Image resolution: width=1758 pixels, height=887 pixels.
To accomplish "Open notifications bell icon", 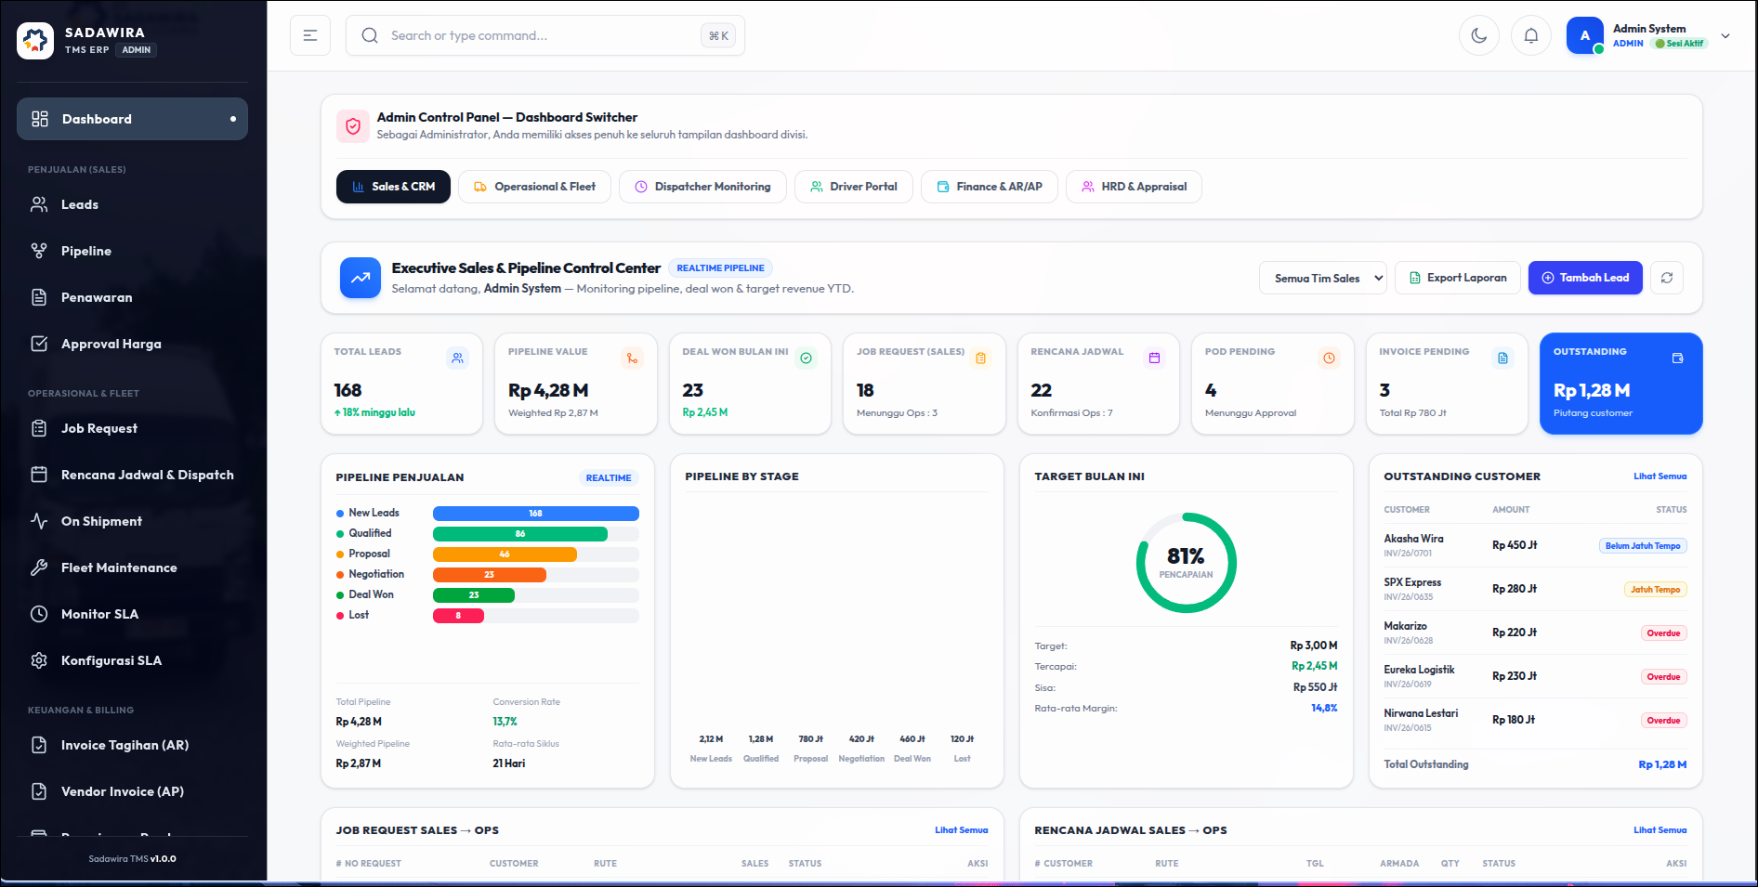I will click(x=1530, y=36).
